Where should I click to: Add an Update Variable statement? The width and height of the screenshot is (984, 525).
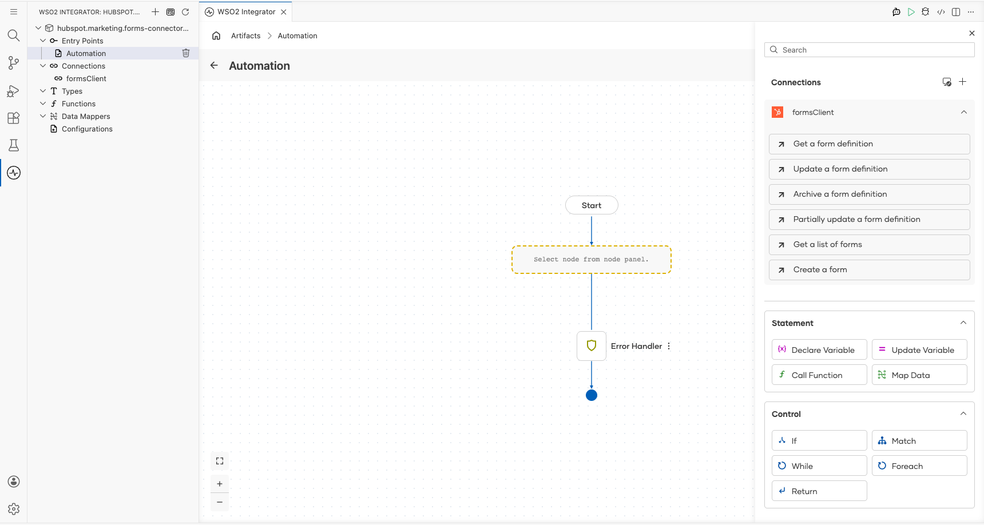[919, 349]
